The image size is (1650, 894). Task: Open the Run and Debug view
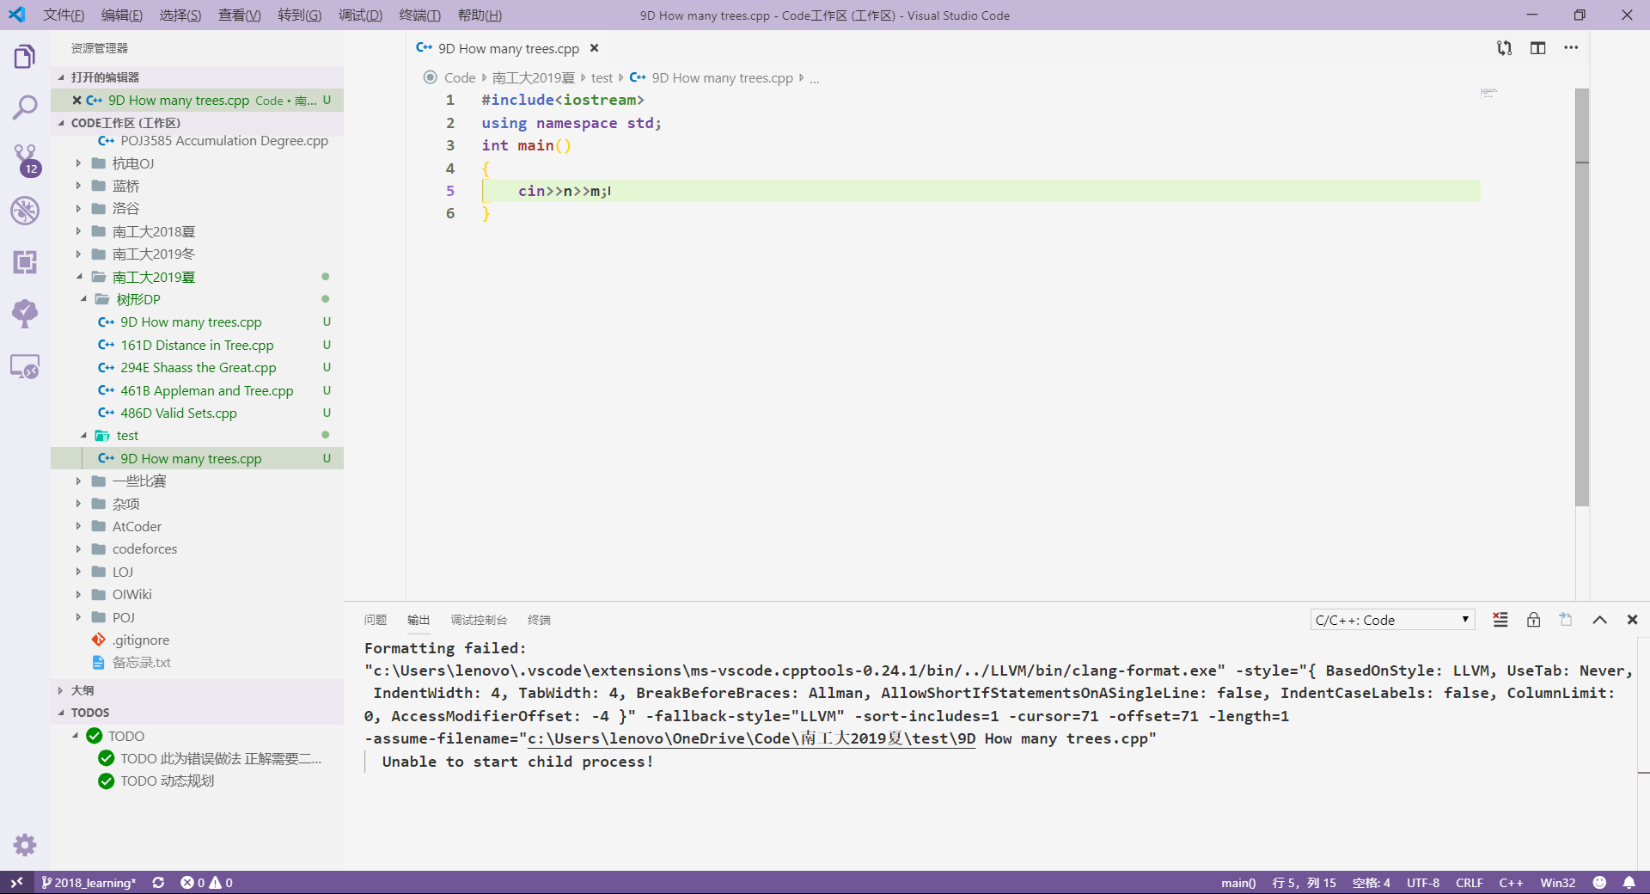(x=23, y=211)
